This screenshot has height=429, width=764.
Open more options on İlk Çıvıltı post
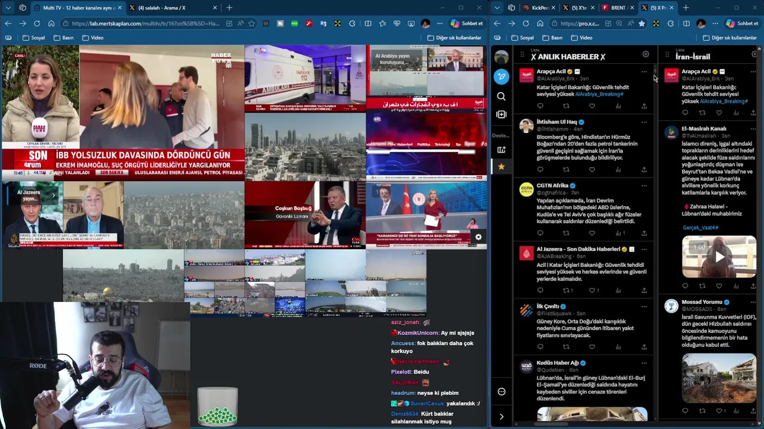tap(644, 306)
